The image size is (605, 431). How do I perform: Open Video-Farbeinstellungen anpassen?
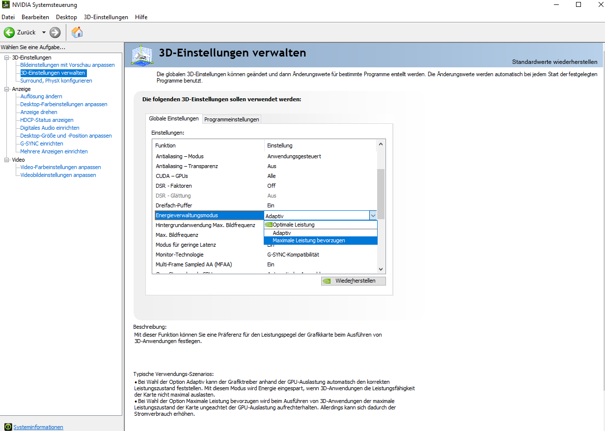pyautogui.click(x=60, y=167)
